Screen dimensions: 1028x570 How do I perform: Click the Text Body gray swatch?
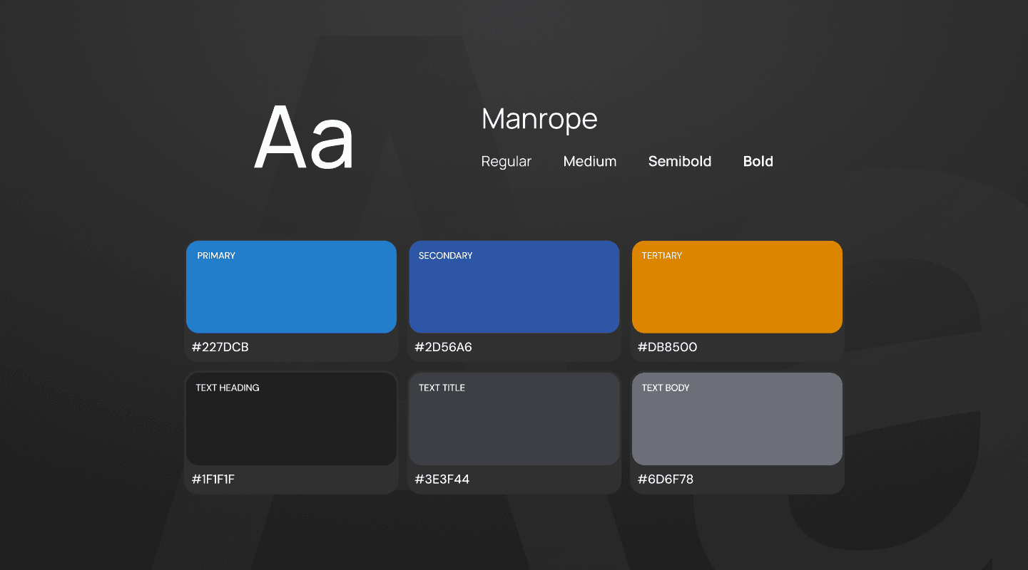(x=737, y=419)
